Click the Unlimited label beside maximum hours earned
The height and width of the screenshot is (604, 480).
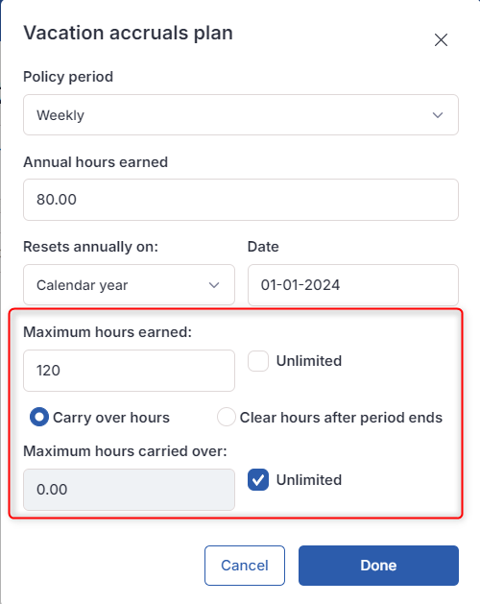(x=309, y=361)
